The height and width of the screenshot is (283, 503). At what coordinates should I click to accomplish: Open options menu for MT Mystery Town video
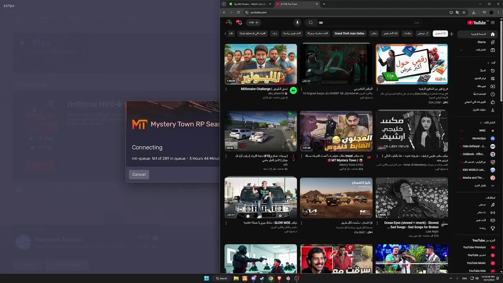[x=301, y=156]
